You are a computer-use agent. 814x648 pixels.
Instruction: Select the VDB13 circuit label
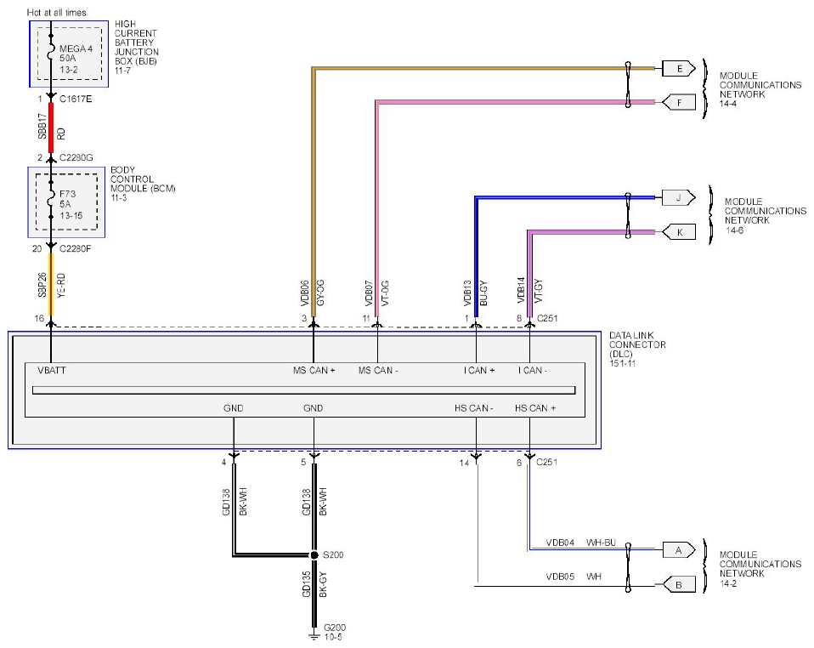467,293
